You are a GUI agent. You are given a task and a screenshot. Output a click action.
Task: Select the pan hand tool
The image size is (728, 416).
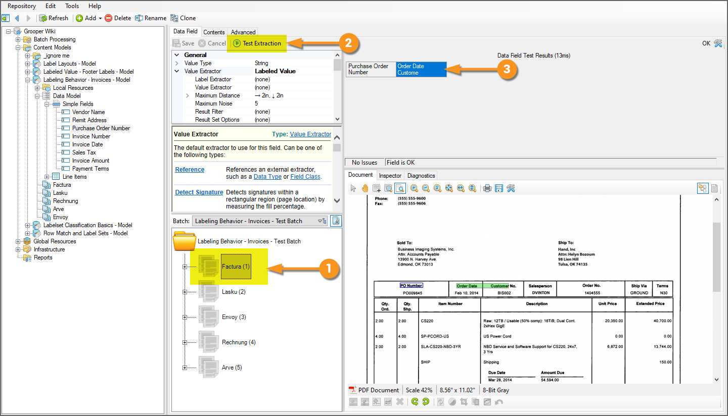pyautogui.click(x=365, y=188)
